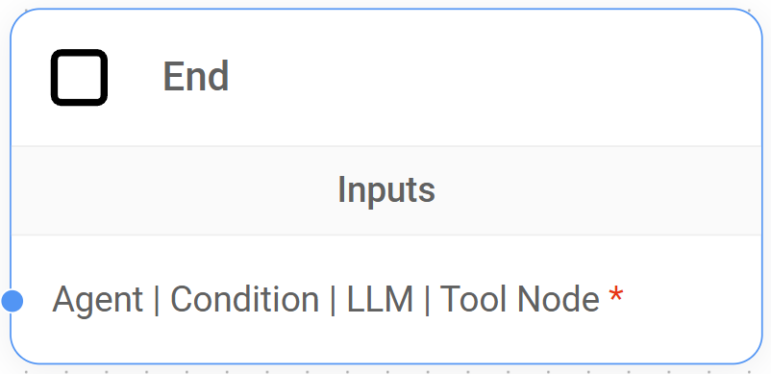Image resolution: width=771 pixels, height=374 pixels.
Task: Click the gray Inputs bar left of label
Action: point(172,190)
